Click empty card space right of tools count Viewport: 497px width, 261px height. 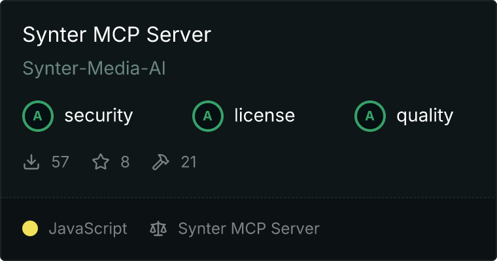point(345,162)
